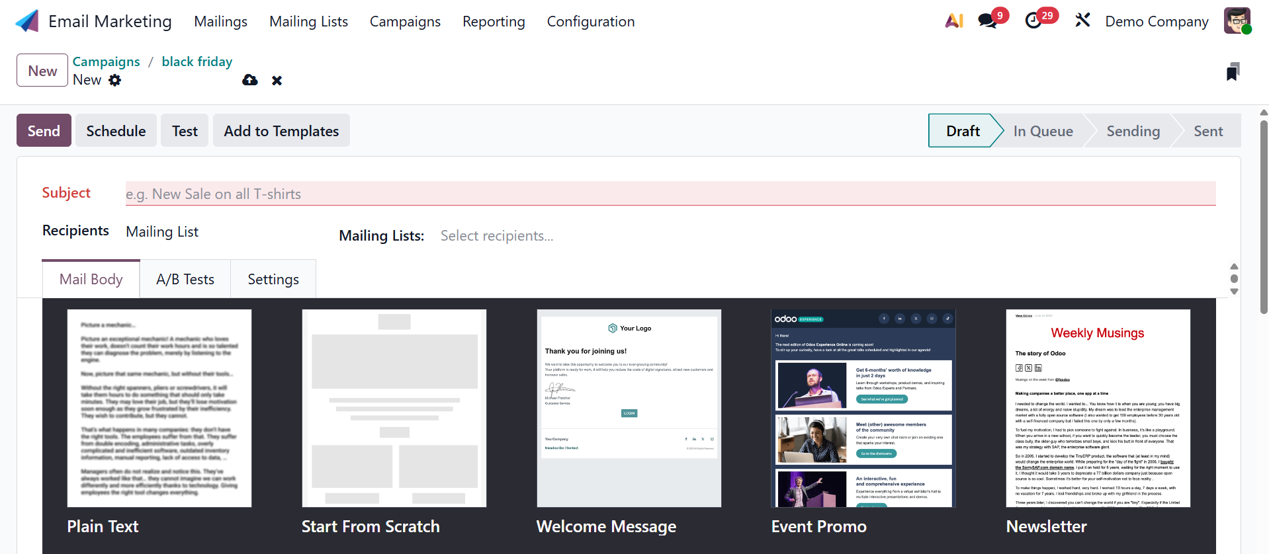Save the record manually with cloud icon
Image resolution: width=1269 pixels, height=554 pixels.
pyautogui.click(x=250, y=80)
